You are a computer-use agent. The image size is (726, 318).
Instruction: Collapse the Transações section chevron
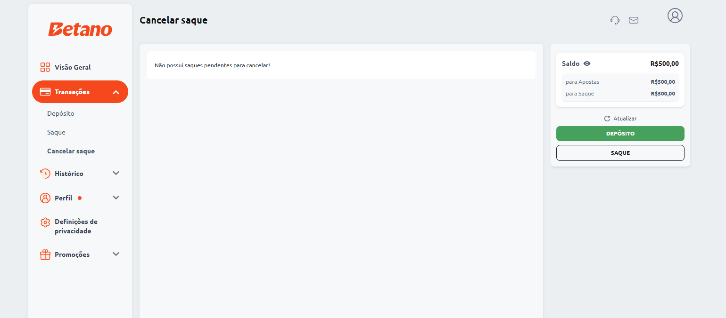click(x=116, y=92)
